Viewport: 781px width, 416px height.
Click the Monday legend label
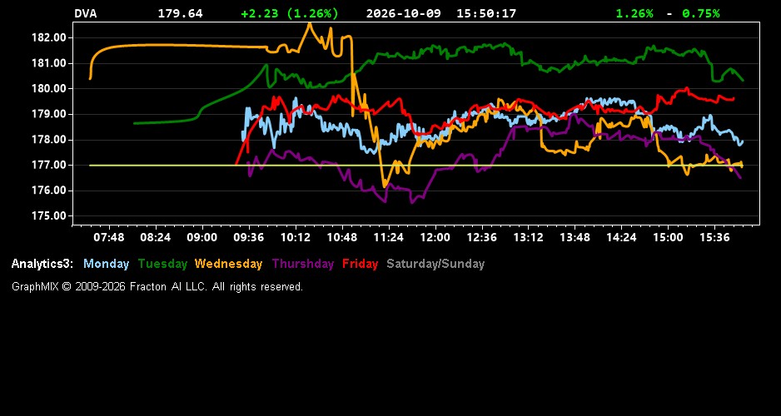tap(106, 264)
